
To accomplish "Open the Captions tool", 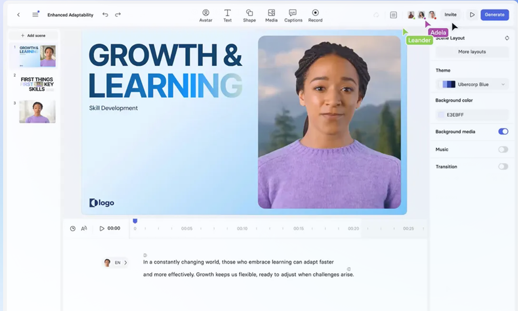I will click(x=293, y=16).
